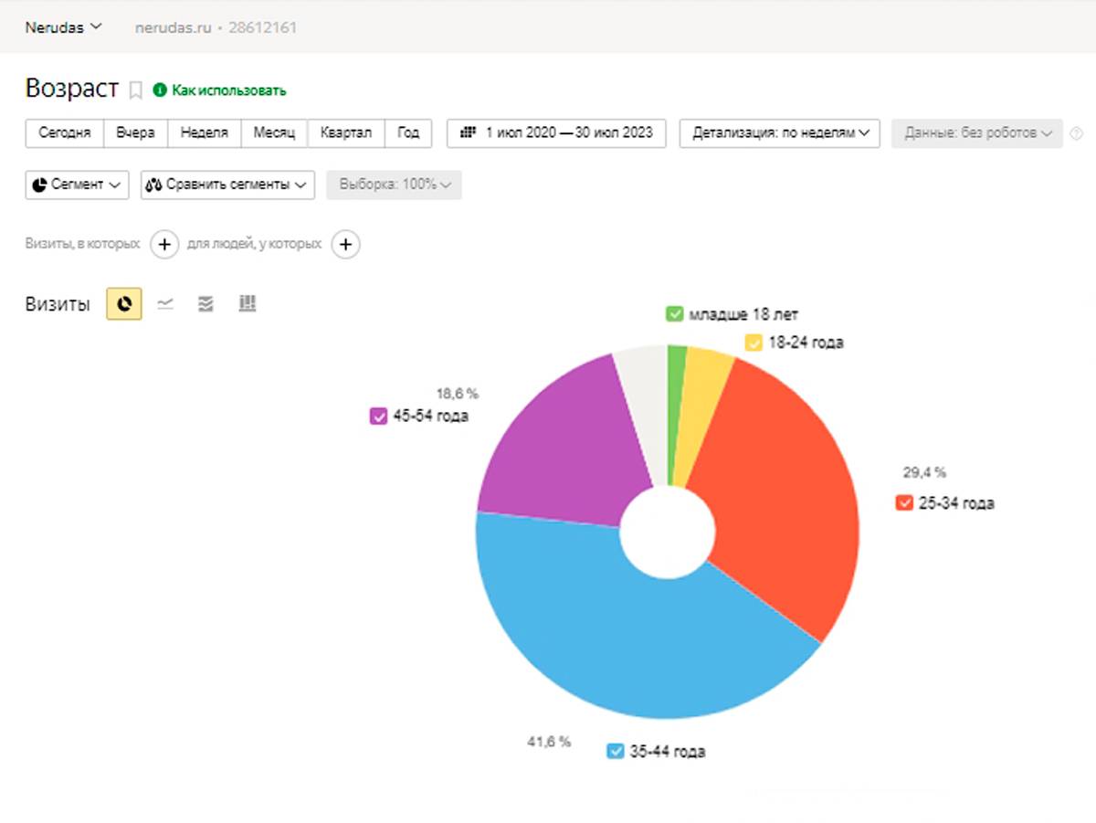1096x823 pixels.
Task: Open the 'Сегмент' dropdown
Action: (x=77, y=185)
